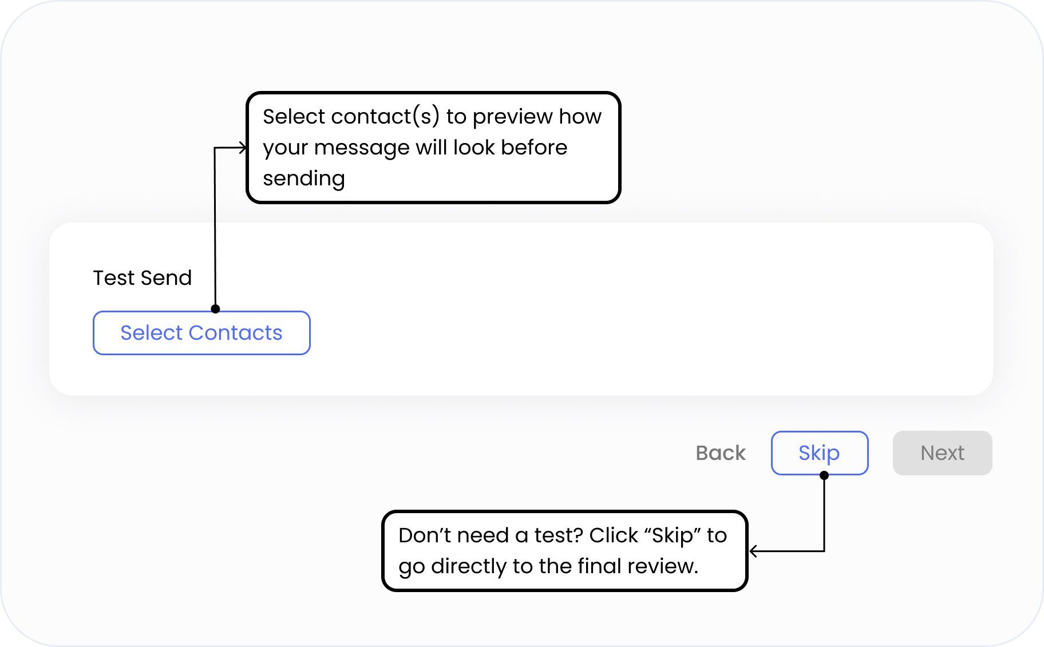Click "your message will look before" text line
The image size is (1044, 647).
point(415,148)
